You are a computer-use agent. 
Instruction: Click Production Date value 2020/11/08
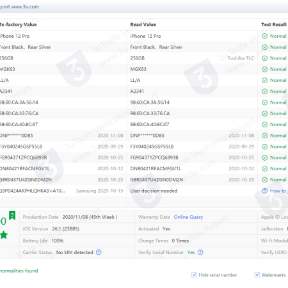(90, 217)
